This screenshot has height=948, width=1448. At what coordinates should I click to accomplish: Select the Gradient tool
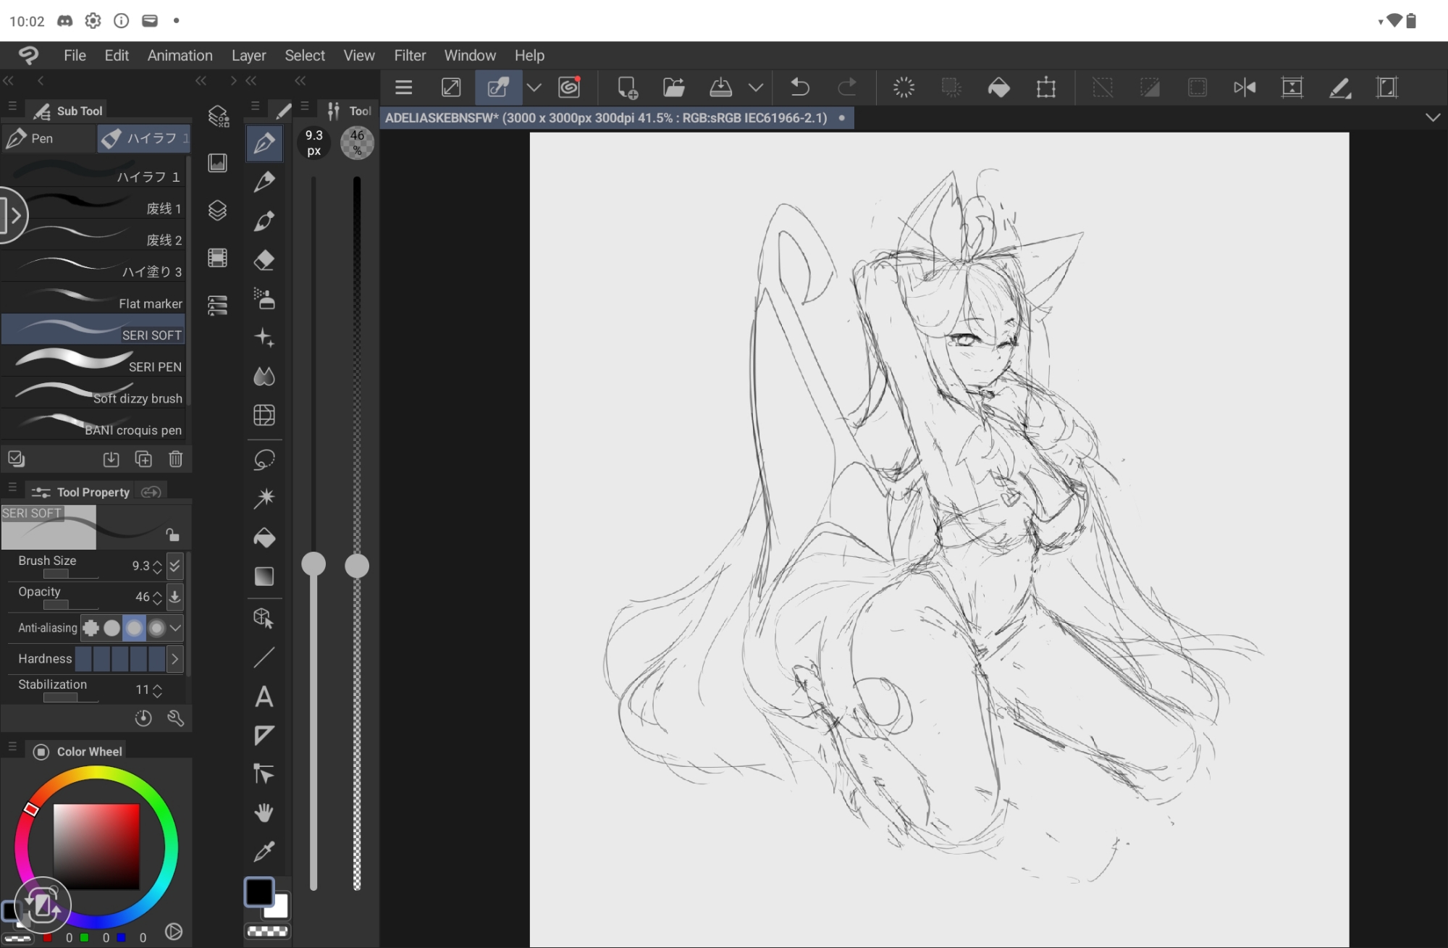264,576
